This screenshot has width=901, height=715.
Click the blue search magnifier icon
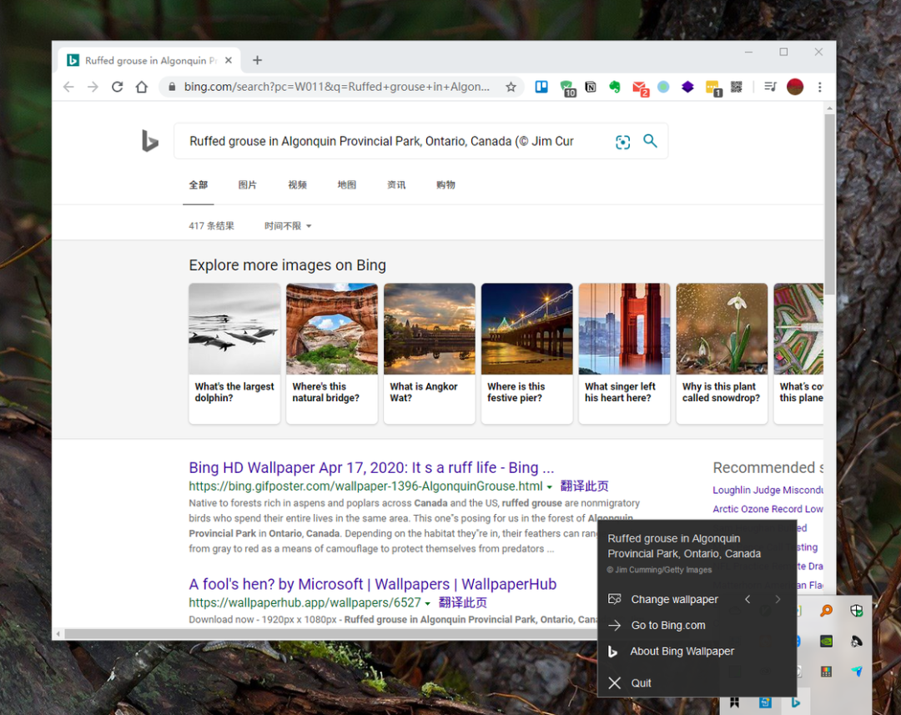click(650, 141)
